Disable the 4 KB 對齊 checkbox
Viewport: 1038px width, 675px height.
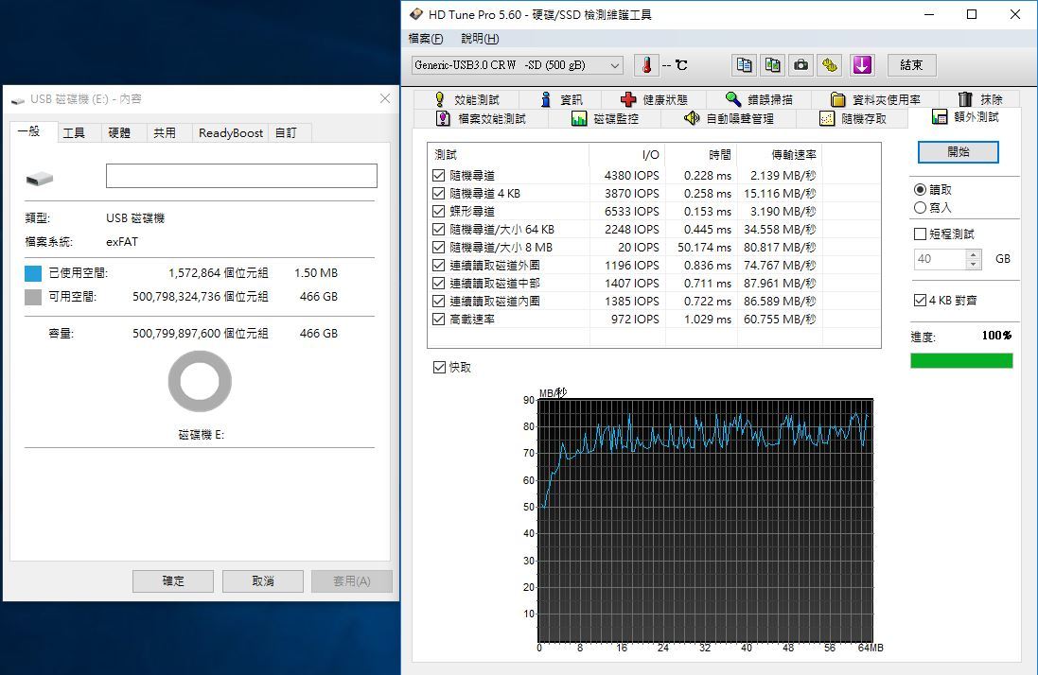click(920, 301)
